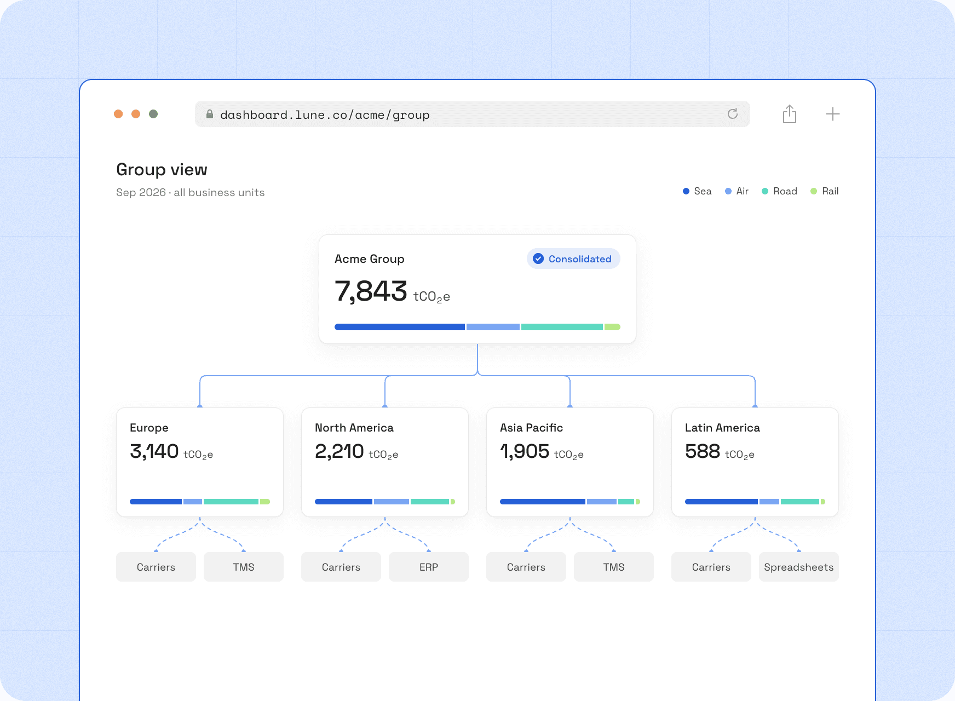Click the light blue Air legend dot

tap(728, 191)
